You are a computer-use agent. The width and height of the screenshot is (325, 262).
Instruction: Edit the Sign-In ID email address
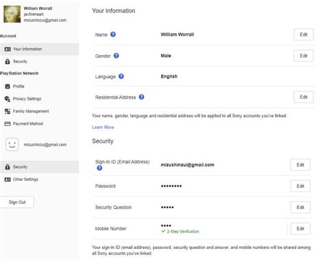(300, 165)
